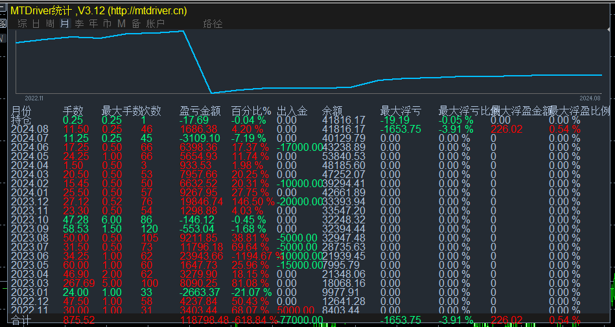Click the 146.50 % percentage cell

click(253, 201)
